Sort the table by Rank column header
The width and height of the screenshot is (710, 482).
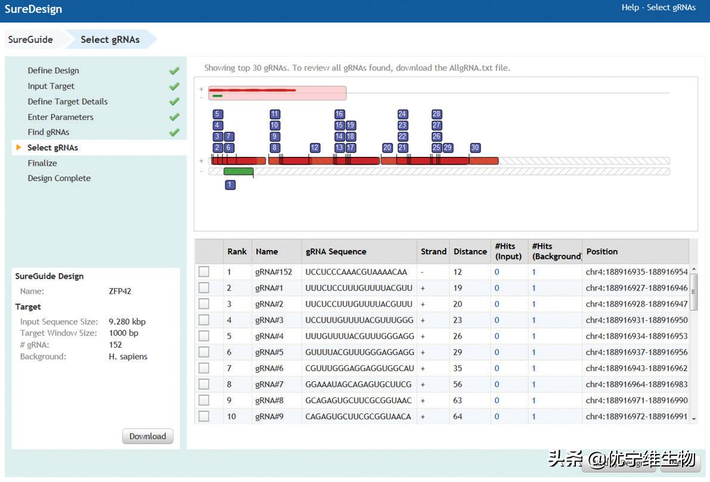[237, 252]
